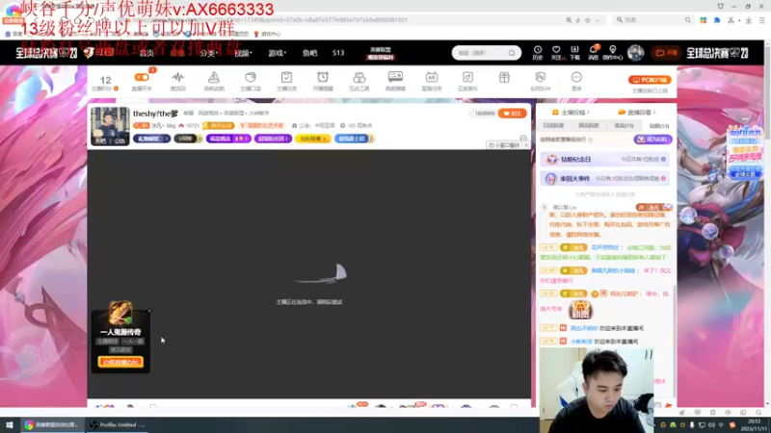Expand the 分类 navigation dropdown
Image resolution: width=771 pixels, height=433 pixels.
208,53
